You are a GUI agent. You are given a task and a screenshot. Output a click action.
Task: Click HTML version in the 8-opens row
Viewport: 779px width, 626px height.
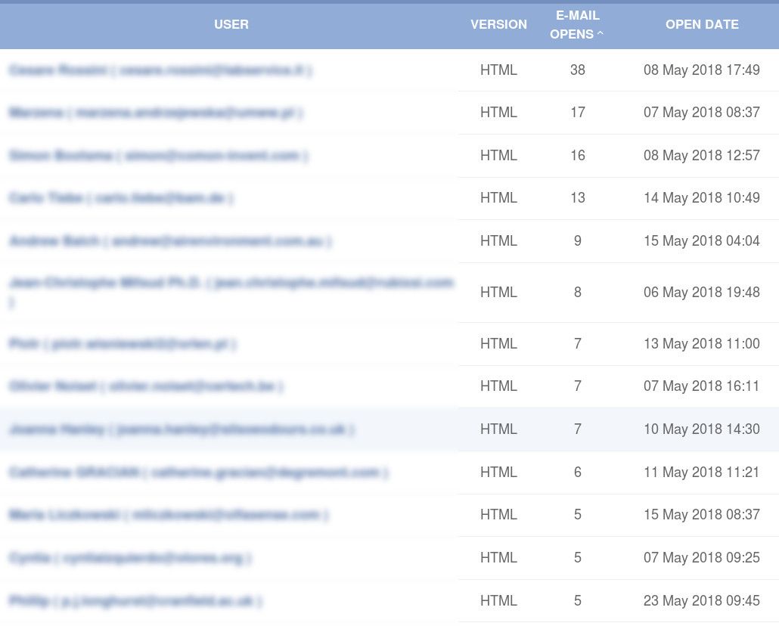pos(499,292)
